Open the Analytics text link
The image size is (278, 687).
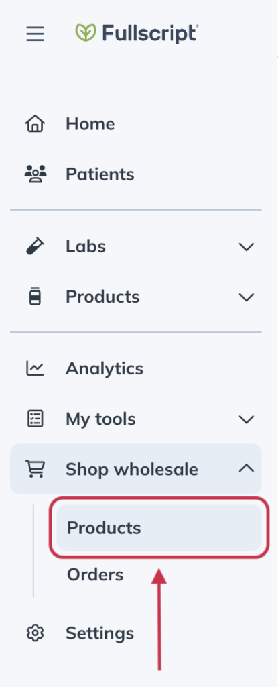[x=105, y=369]
